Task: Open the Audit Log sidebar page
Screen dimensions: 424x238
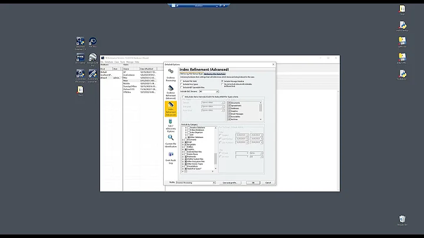Action: (171, 158)
